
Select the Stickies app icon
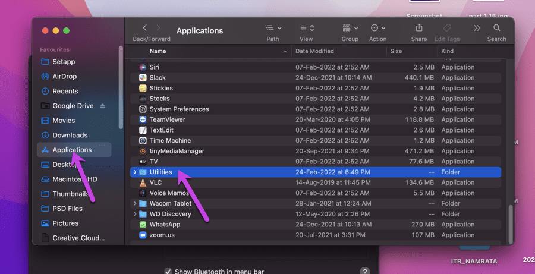(143, 89)
